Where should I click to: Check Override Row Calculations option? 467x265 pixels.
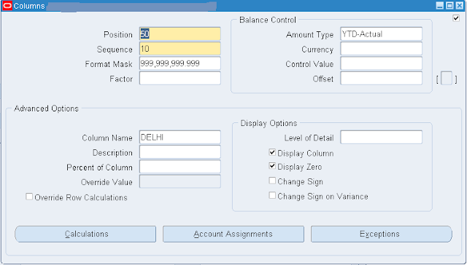coord(29,197)
